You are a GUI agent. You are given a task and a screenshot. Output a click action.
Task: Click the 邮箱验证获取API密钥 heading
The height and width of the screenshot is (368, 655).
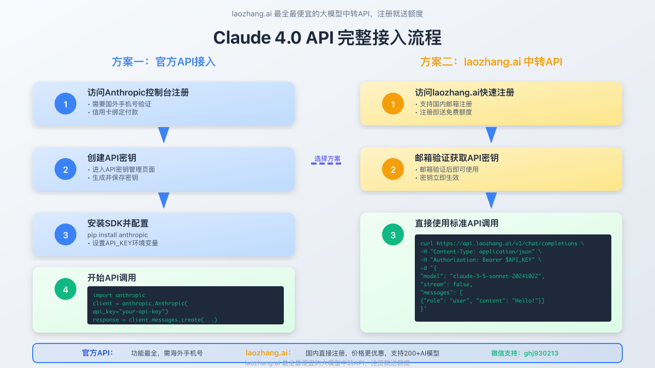(x=457, y=158)
